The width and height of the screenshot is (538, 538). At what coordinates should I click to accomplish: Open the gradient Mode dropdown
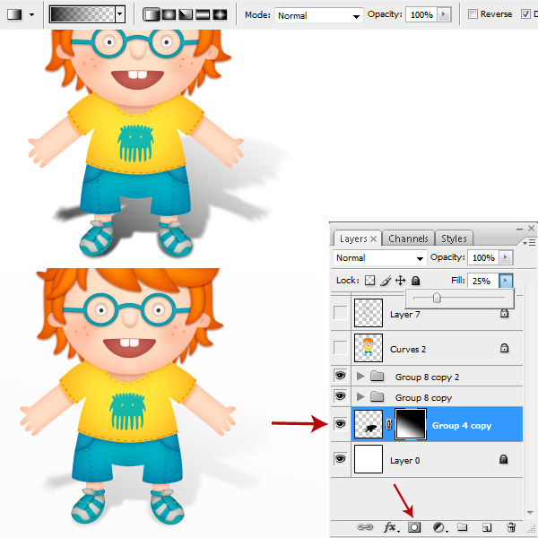[x=318, y=15]
